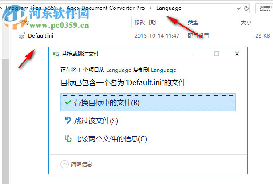The height and width of the screenshot is (184, 273).
Task: Click the 23 KB size cell
Action: pyautogui.click(x=262, y=36)
